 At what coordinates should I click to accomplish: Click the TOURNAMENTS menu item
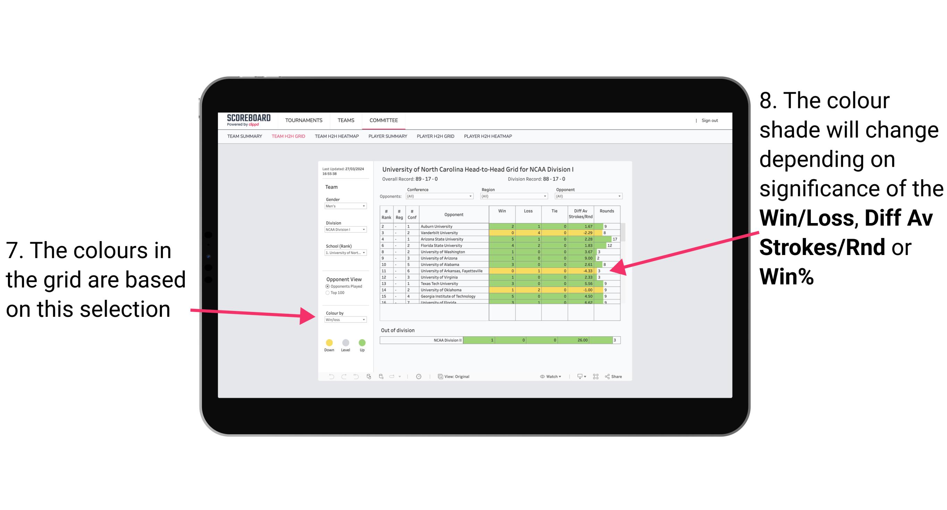tap(302, 120)
